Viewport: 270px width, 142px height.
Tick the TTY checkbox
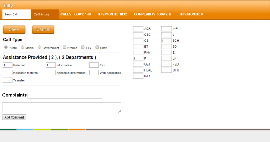tap(83, 47)
